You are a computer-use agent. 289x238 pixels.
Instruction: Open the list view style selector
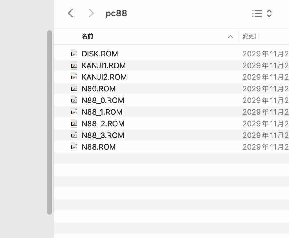pos(262,13)
